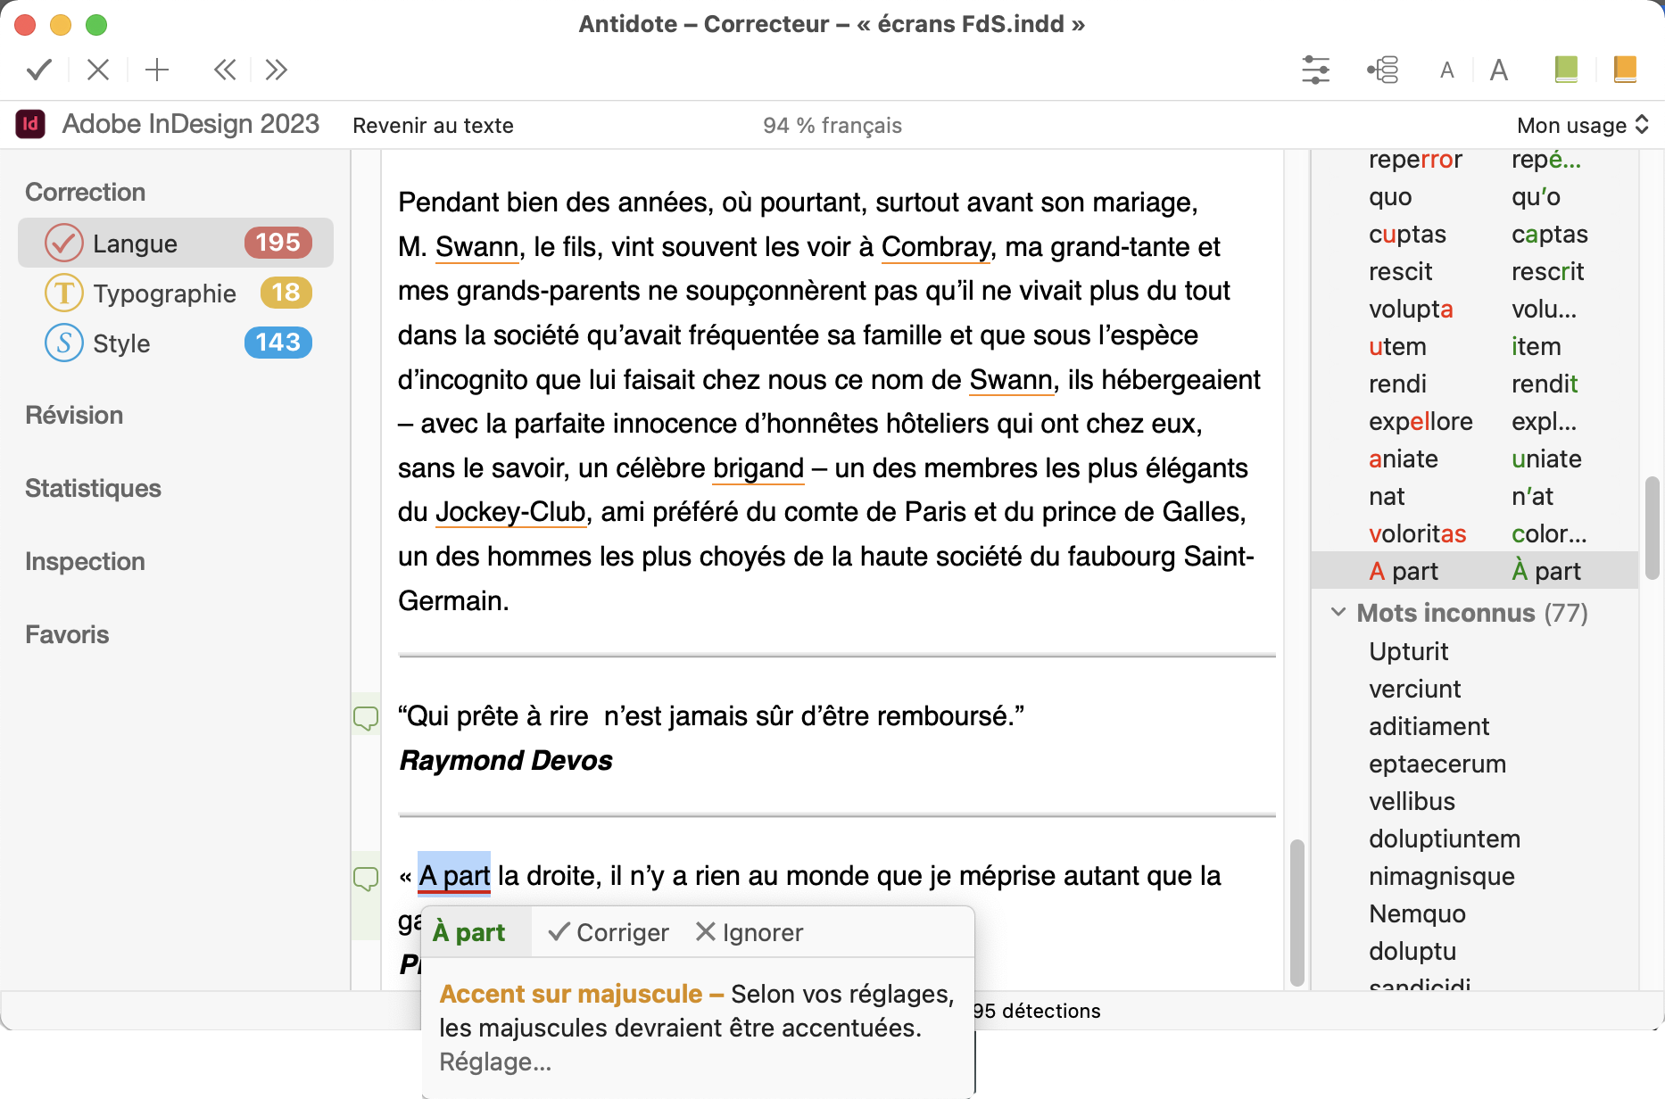The height and width of the screenshot is (1099, 1665).
Task: Open the settings sliders icon
Action: pyautogui.click(x=1315, y=70)
